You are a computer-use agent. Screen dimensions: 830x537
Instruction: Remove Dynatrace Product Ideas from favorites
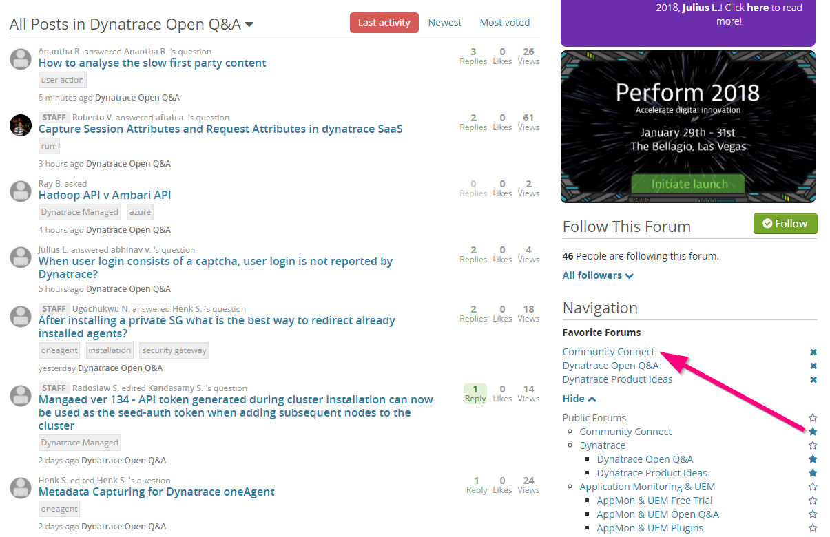tap(813, 380)
